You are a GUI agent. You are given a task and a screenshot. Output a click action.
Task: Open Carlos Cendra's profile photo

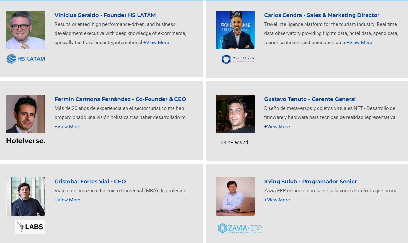235,30
